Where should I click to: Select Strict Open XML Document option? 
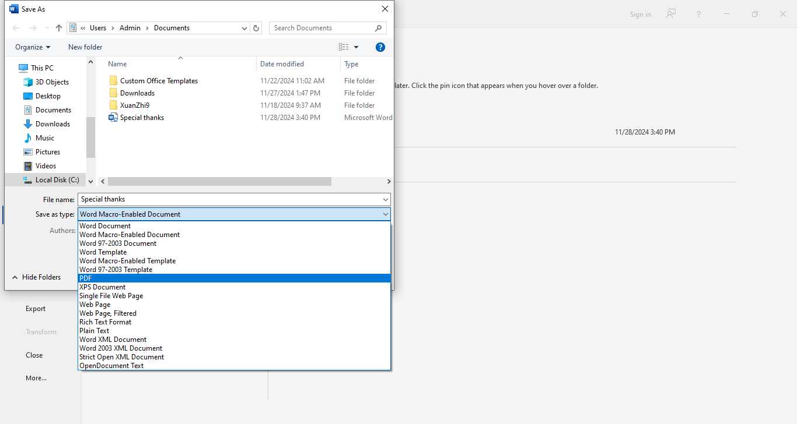tap(234, 357)
